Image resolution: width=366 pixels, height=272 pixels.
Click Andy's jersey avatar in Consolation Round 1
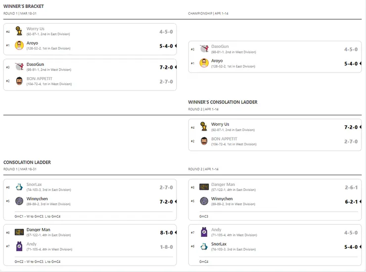coord(19,246)
